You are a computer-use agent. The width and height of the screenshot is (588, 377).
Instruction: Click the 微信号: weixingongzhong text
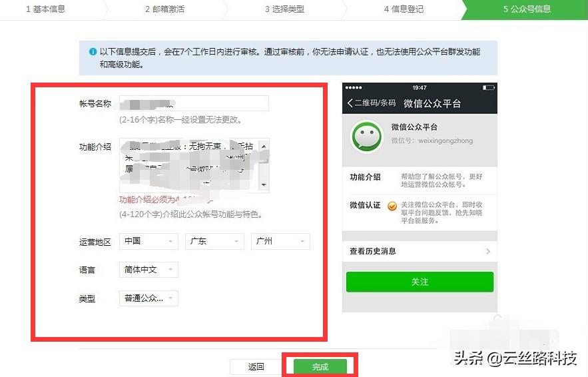(432, 141)
